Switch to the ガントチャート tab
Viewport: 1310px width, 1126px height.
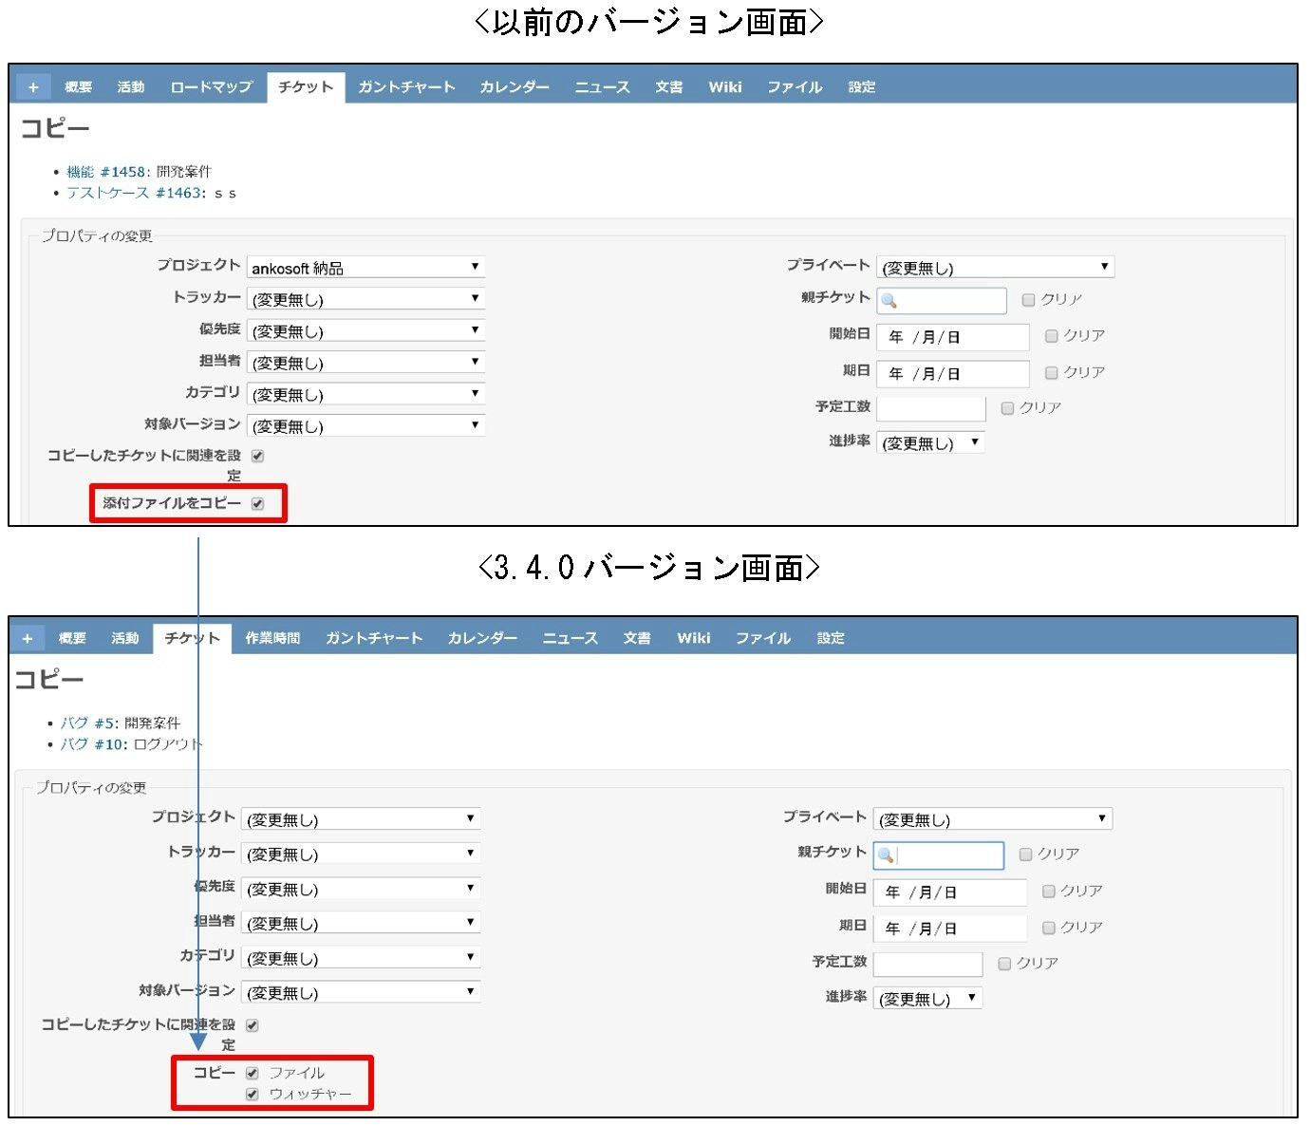point(406,86)
